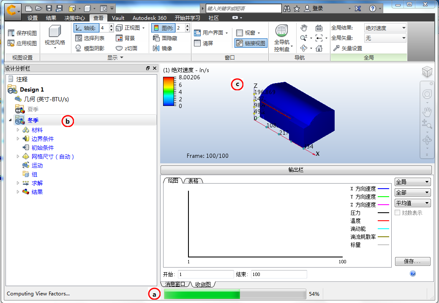The height and width of the screenshot is (303, 439).
Task: Enable the 对数表示 logarithmic checkbox
Action: [x=397, y=213]
